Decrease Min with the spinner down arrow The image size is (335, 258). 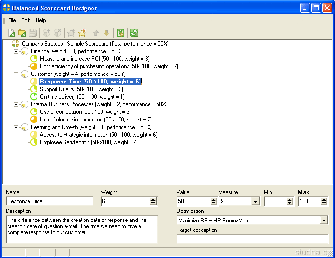289,203
